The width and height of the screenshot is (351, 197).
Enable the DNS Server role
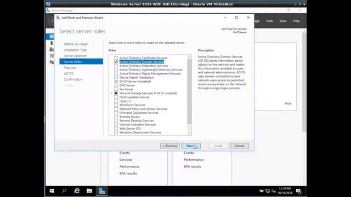click(x=116, y=85)
